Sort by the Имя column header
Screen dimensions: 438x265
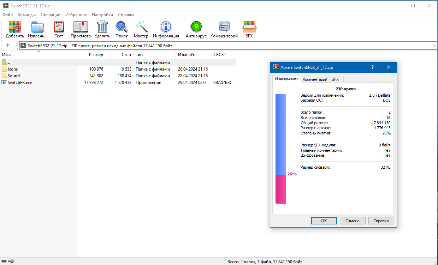(x=38, y=55)
